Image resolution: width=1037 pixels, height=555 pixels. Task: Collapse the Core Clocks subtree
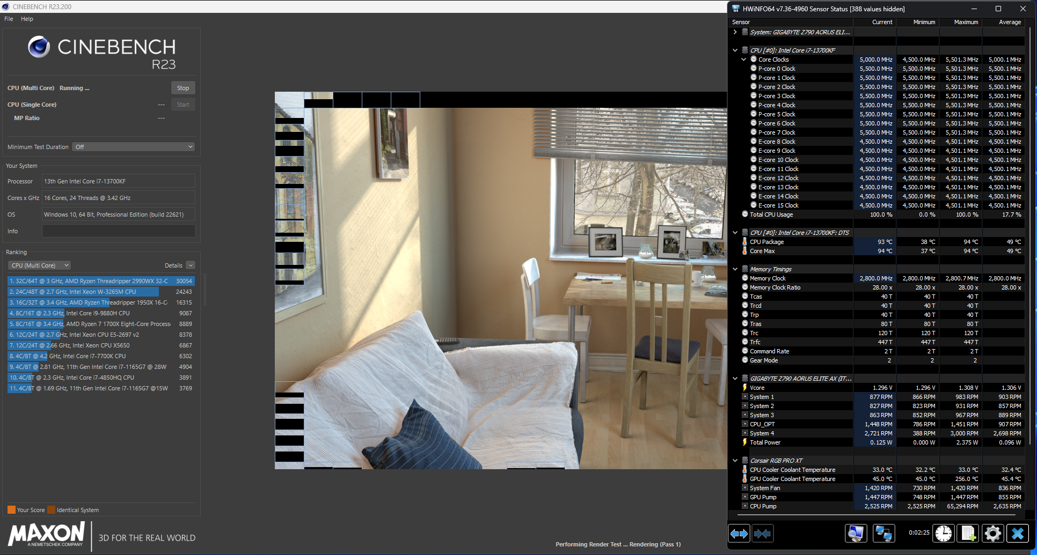pos(744,60)
